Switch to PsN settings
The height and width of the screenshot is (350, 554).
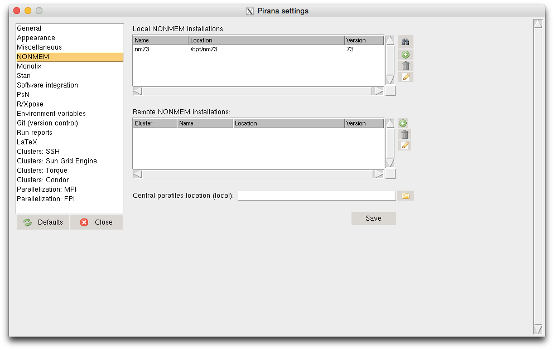[23, 95]
